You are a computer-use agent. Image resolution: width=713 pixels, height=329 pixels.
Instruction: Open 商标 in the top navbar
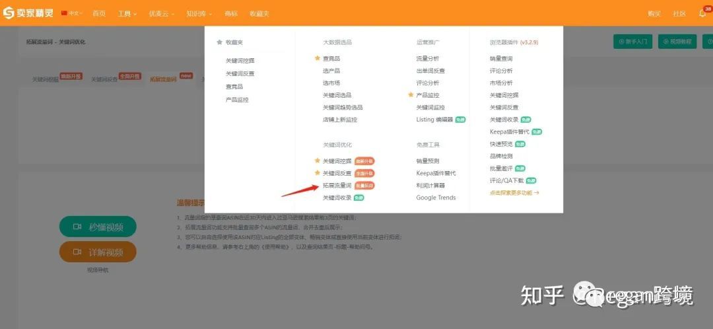tap(231, 14)
